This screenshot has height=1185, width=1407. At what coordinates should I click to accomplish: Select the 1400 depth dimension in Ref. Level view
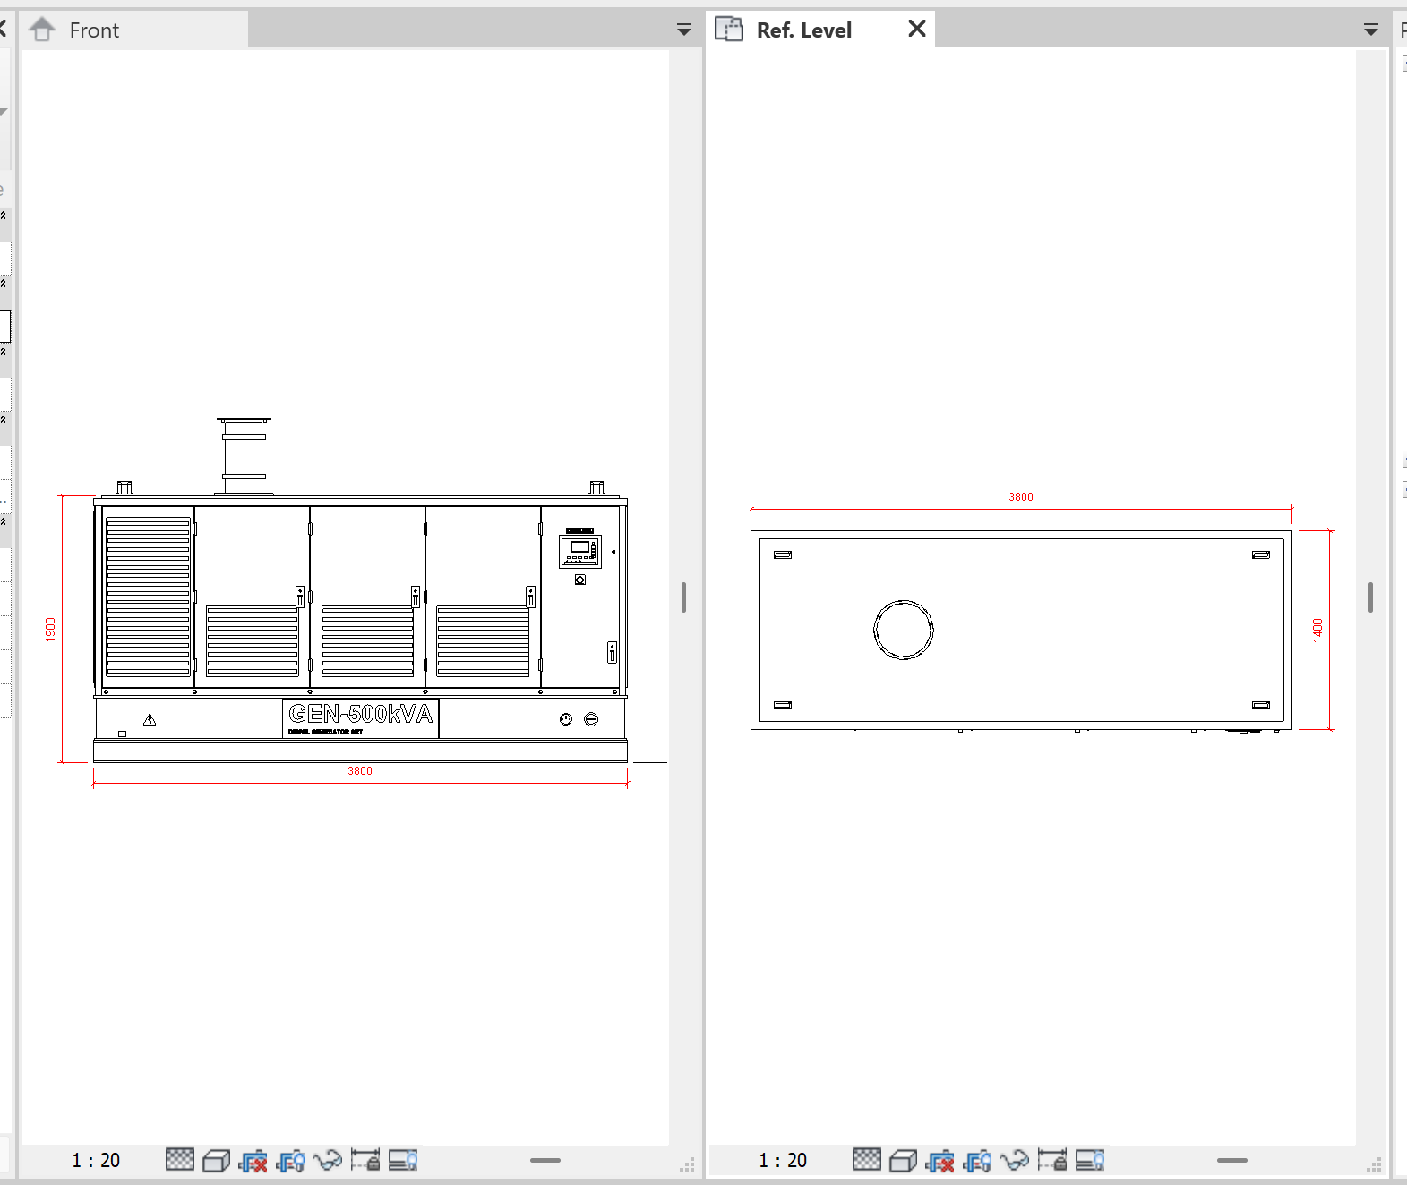coord(1317,630)
